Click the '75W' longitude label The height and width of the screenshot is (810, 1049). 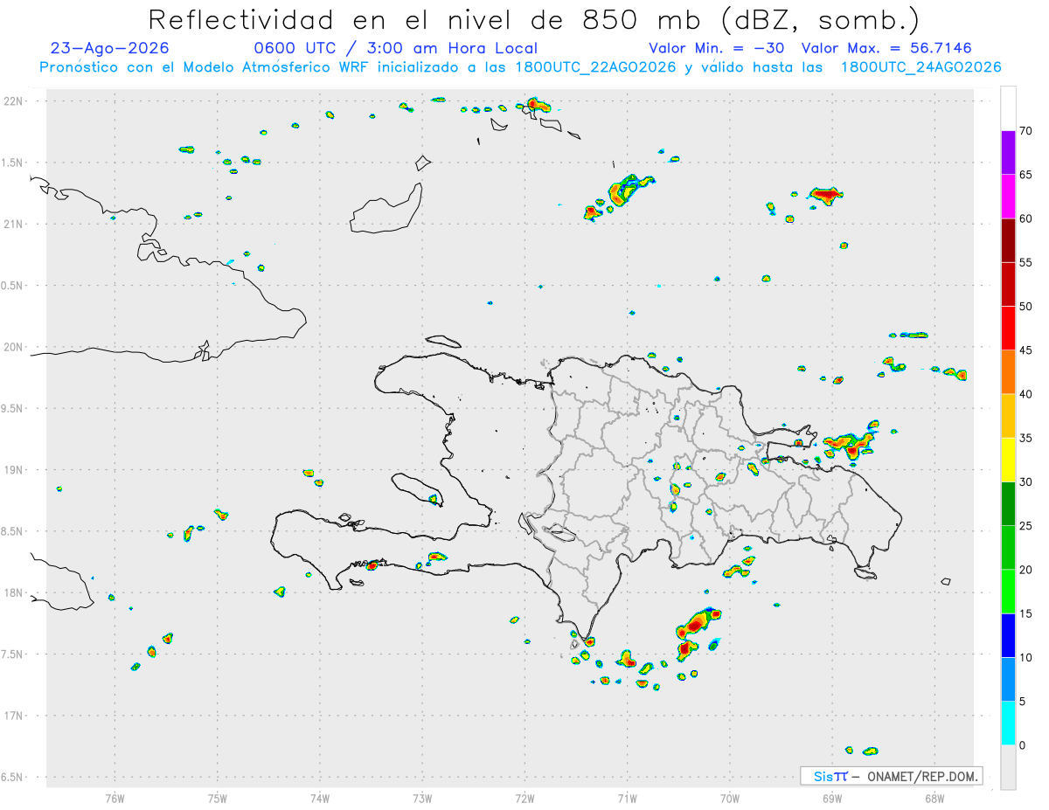click(x=218, y=799)
